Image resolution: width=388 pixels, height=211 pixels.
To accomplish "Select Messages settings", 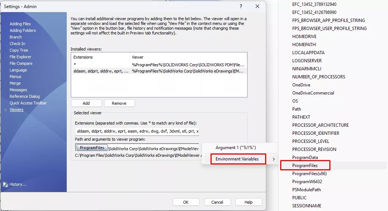I will click(x=18, y=90).
